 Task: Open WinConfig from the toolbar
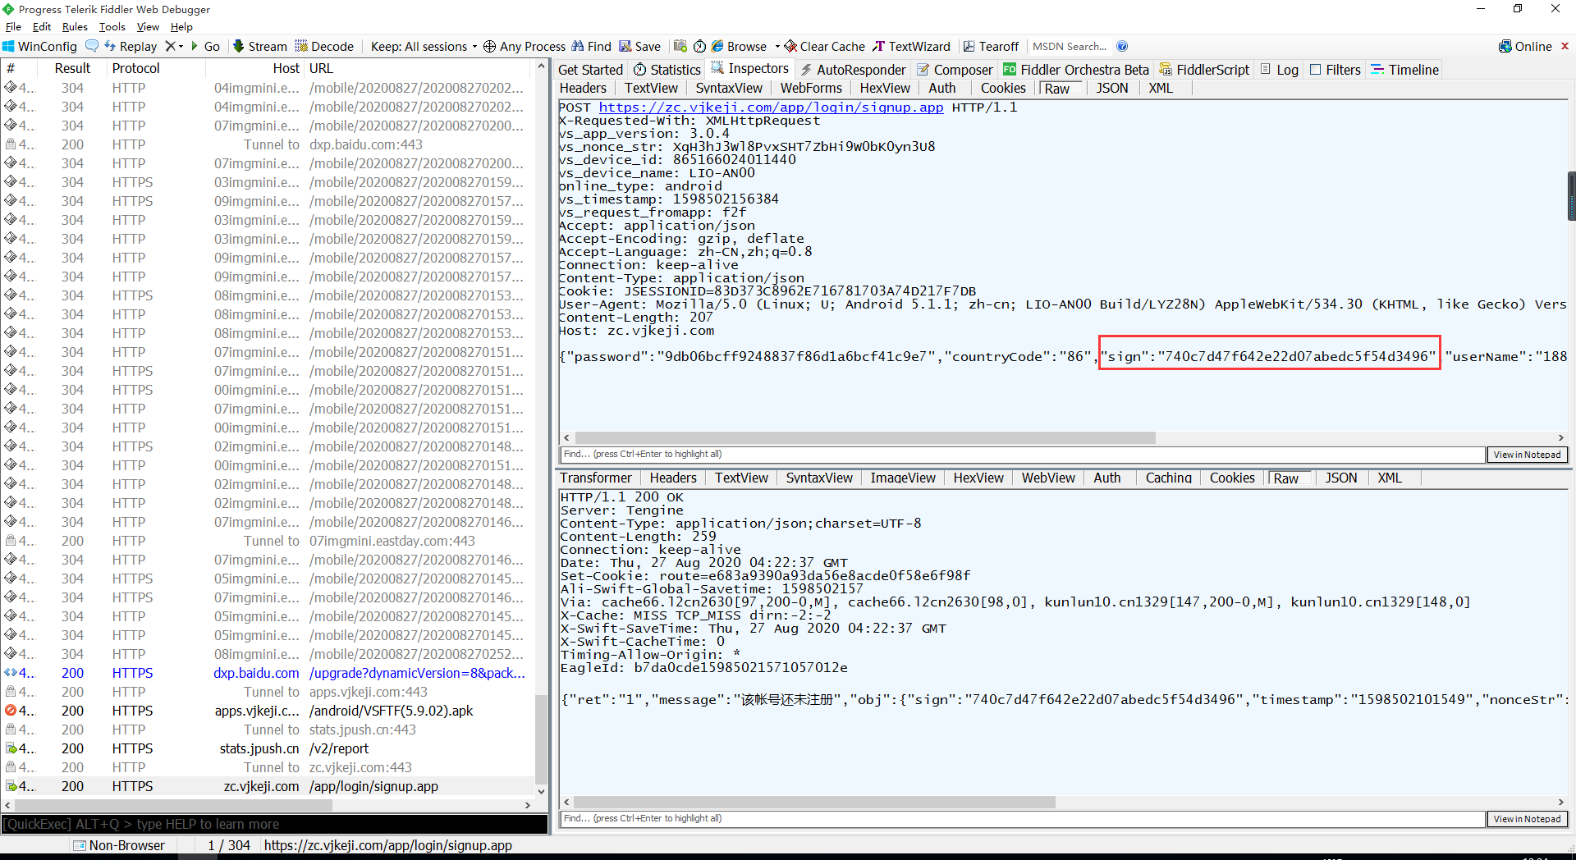39,47
